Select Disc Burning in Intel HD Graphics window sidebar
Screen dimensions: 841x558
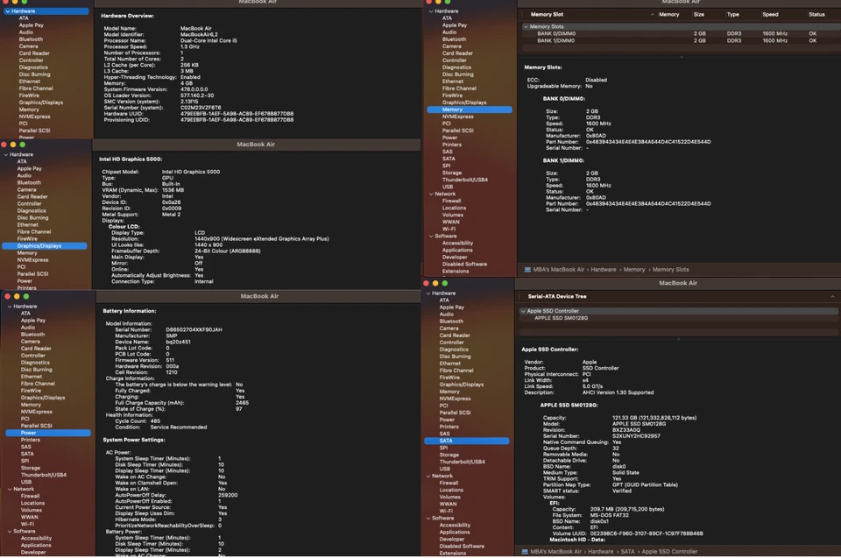pos(32,218)
